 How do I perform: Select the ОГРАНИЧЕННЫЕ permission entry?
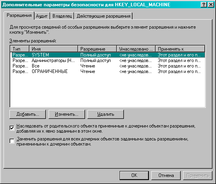pos(107,71)
